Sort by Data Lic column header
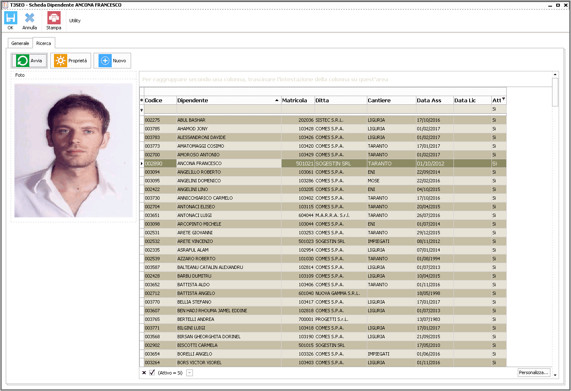Image resolution: width=571 pixels, height=391 pixels. tap(472, 100)
